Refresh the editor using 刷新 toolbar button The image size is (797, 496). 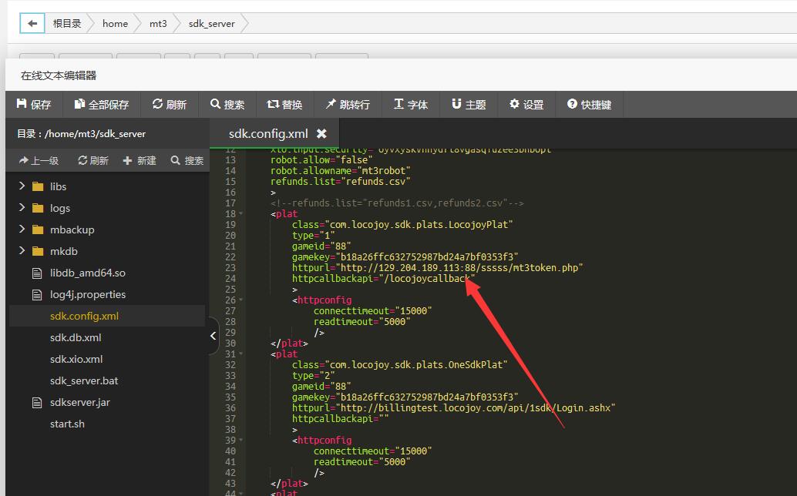[170, 105]
